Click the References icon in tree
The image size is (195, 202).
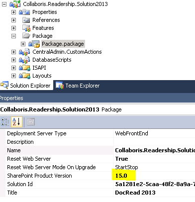tap(26, 20)
